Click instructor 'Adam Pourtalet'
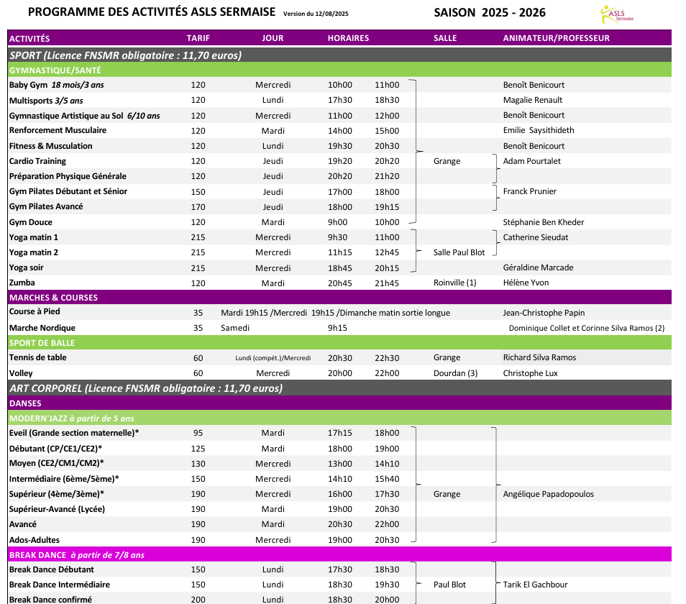The image size is (686, 604). click(531, 161)
